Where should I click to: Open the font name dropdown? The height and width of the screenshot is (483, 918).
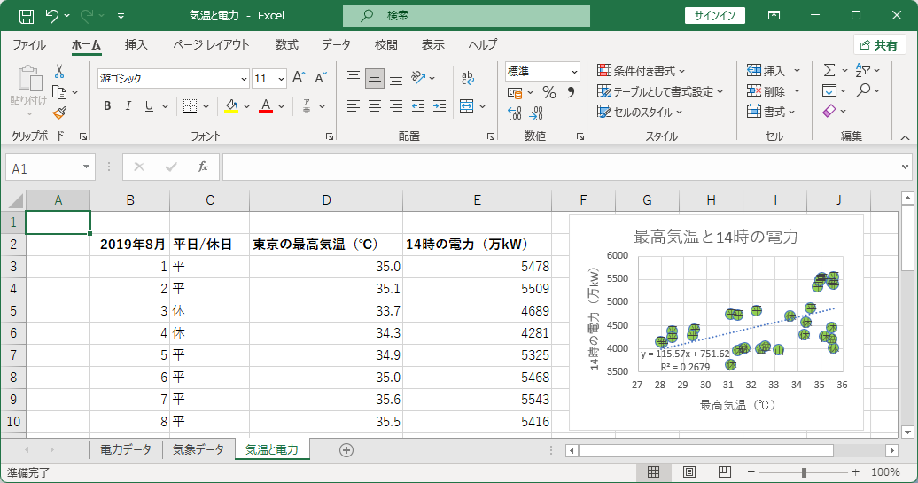[244, 79]
